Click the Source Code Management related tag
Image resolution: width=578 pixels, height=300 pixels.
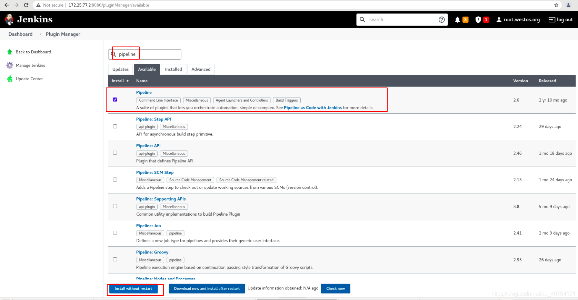(246, 180)
